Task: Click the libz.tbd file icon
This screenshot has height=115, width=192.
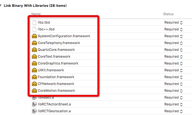Action: (34, 22)
